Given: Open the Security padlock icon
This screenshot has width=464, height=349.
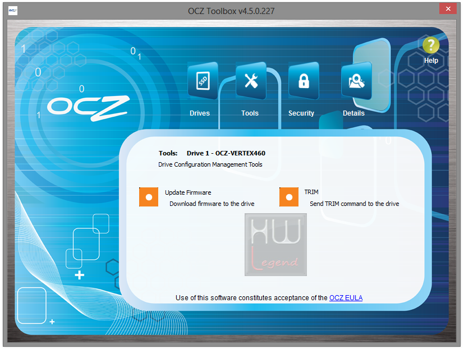Looking at the screenshot, I should coord(304,81).
